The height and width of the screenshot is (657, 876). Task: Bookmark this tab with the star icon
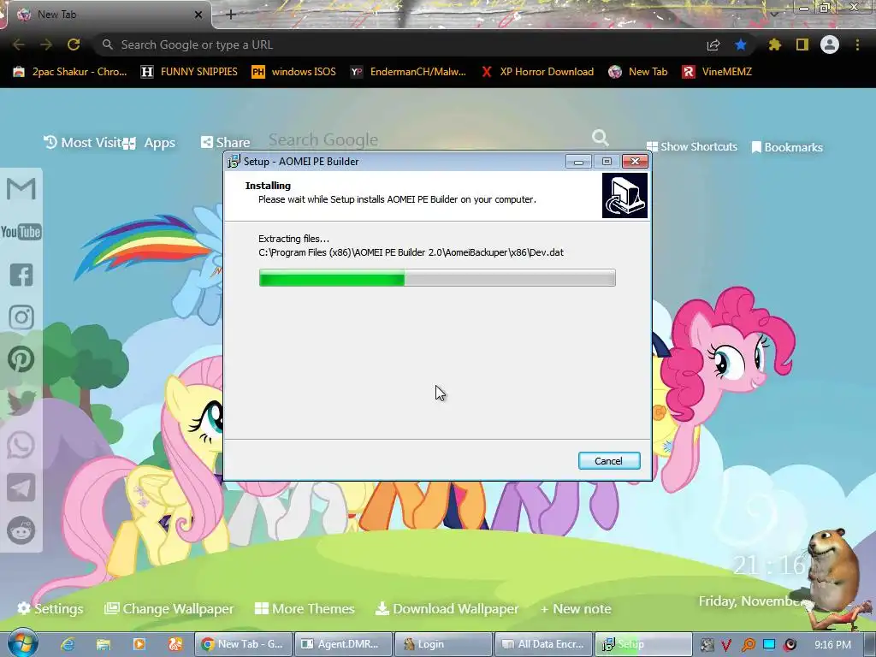(741, 44)
